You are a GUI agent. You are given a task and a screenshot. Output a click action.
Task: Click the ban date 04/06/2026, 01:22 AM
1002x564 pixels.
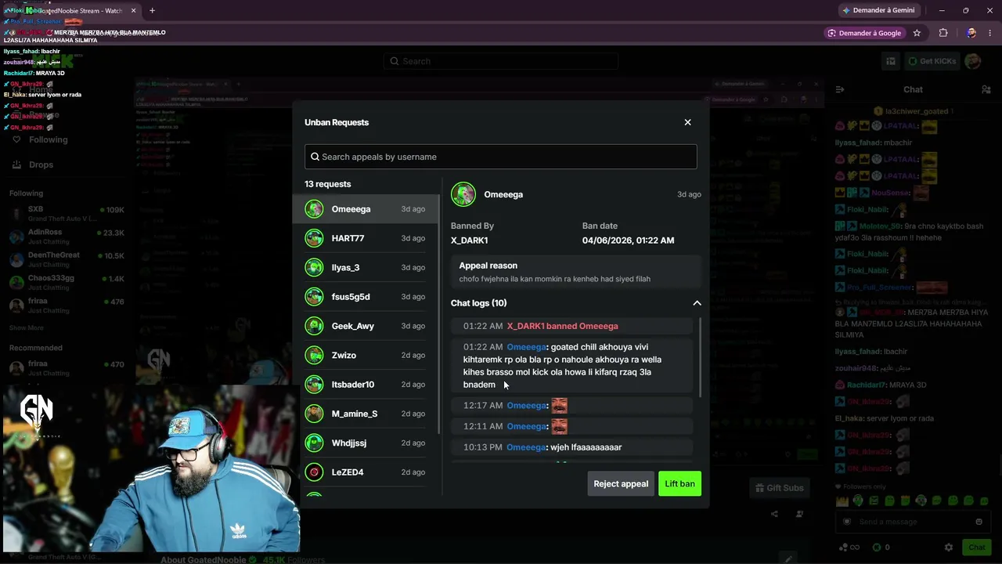[x=628, y=240]
